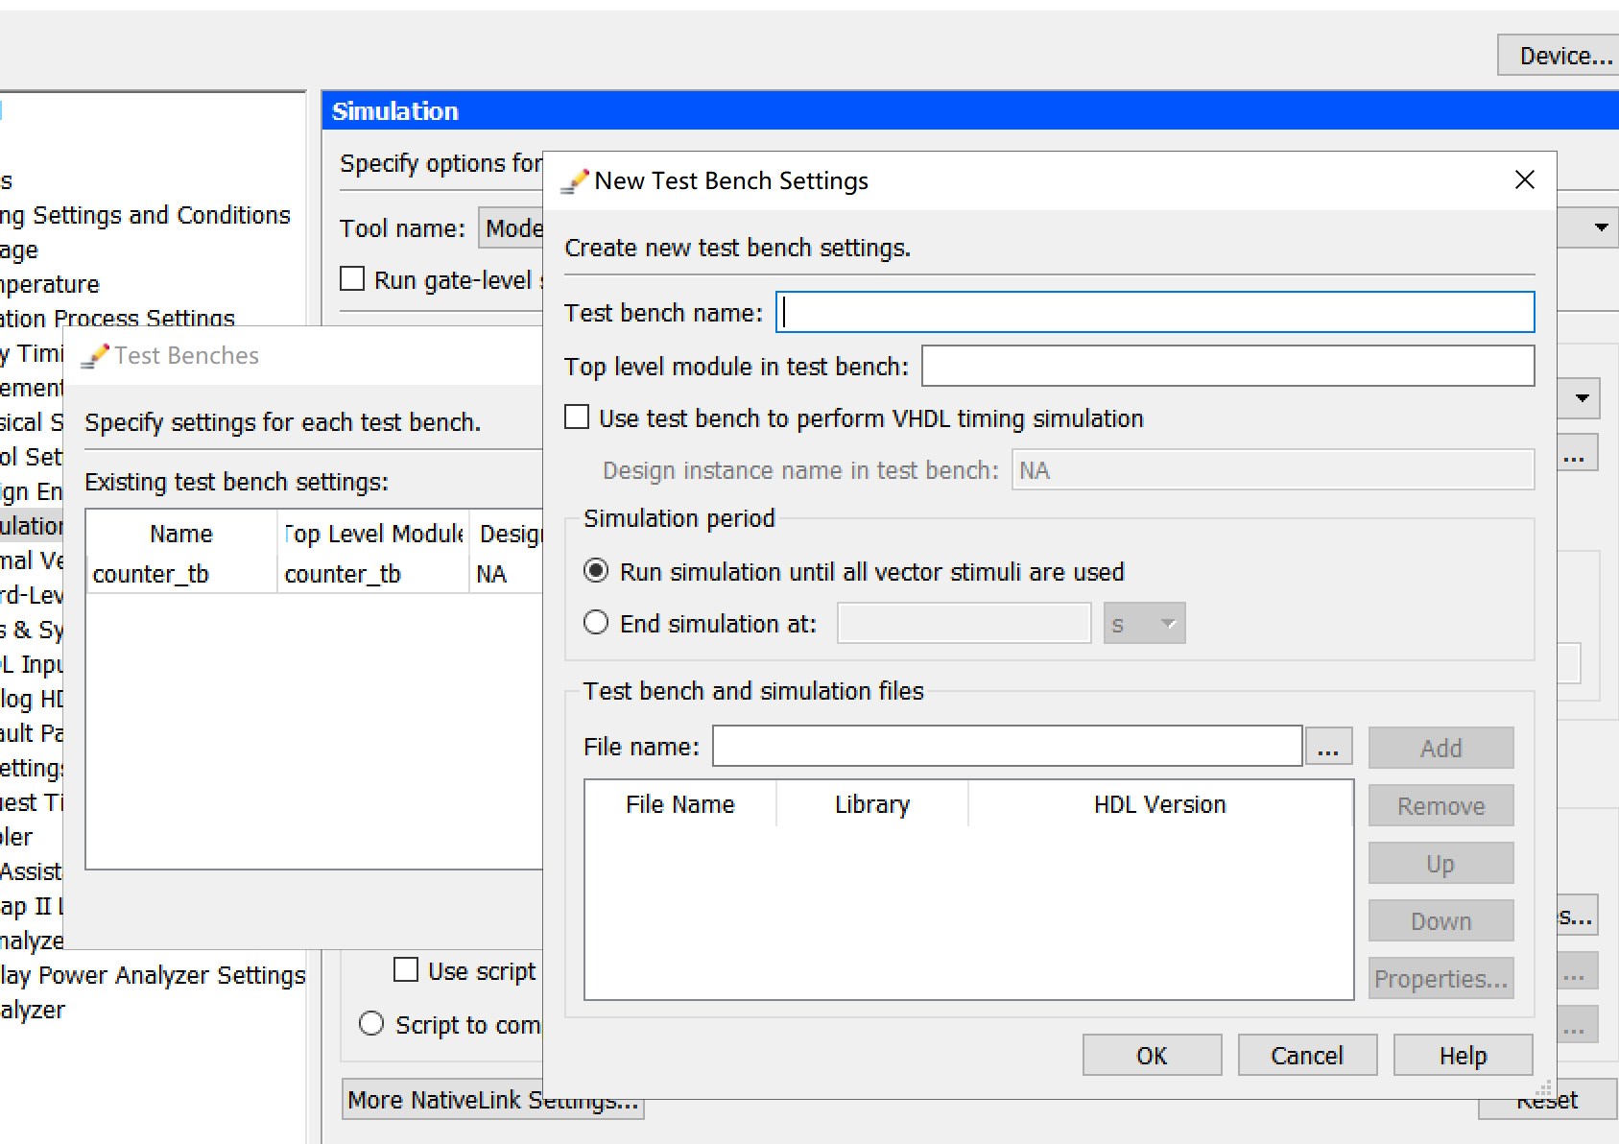Click Name column header in Test Benches
The height and width of the screenshot is (1144, 1619).
pos(181,534)
